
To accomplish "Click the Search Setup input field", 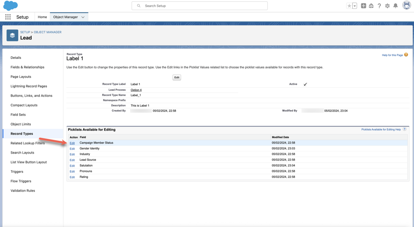I will pyautogui.click(x=200, y=6).
